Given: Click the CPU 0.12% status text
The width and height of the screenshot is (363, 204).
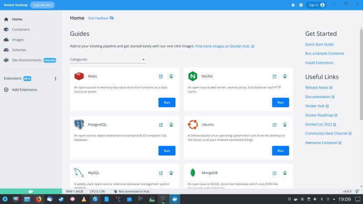Looking at the screenshot, I should 97,191.
